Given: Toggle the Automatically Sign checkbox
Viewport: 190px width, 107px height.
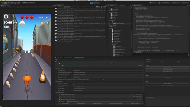Looking at the screenshot, I should [x=74, y=85].
